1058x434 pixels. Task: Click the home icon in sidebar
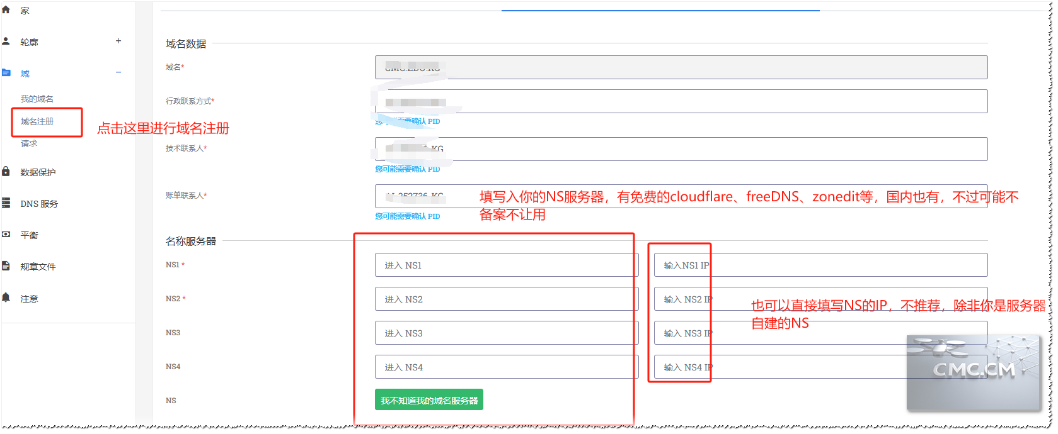pos(6,10)
